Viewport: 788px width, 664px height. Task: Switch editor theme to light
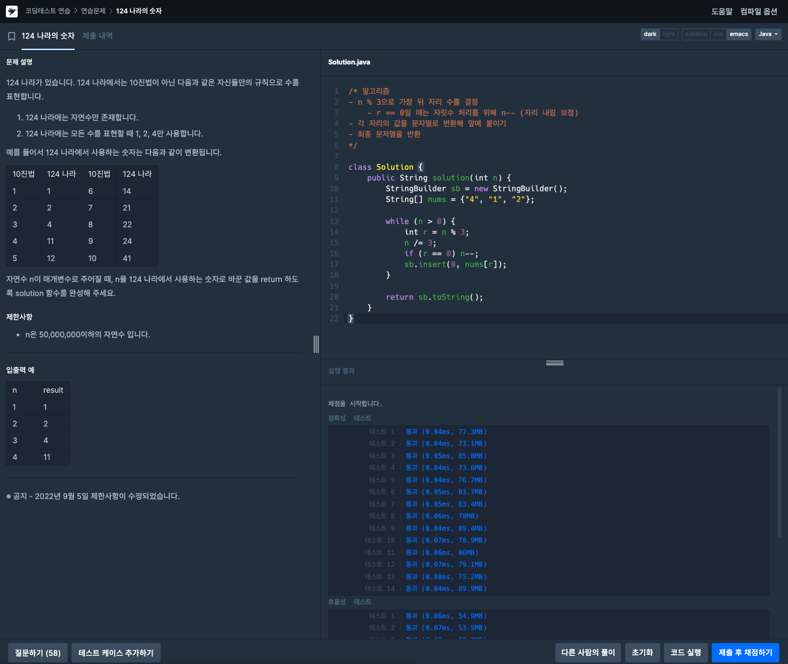click(669, 34)
